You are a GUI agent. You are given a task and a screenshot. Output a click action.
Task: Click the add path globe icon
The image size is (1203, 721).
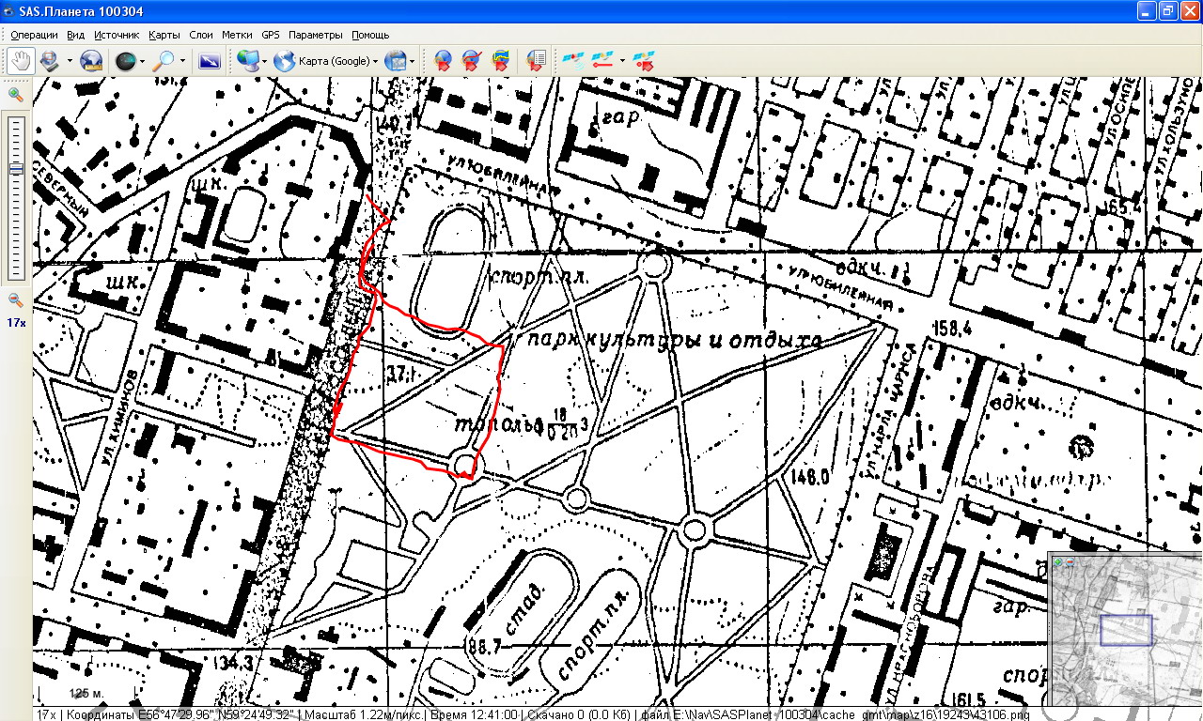[473, 61]
